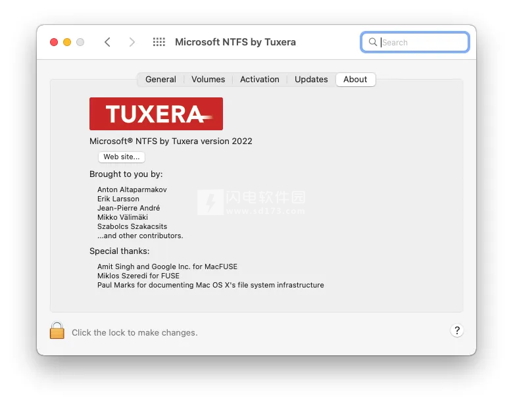The width and height of the screenshot is (513, 404).
Task: Click the window title Microsoft NTFS by Tuxera
Action: coord(235,42)
